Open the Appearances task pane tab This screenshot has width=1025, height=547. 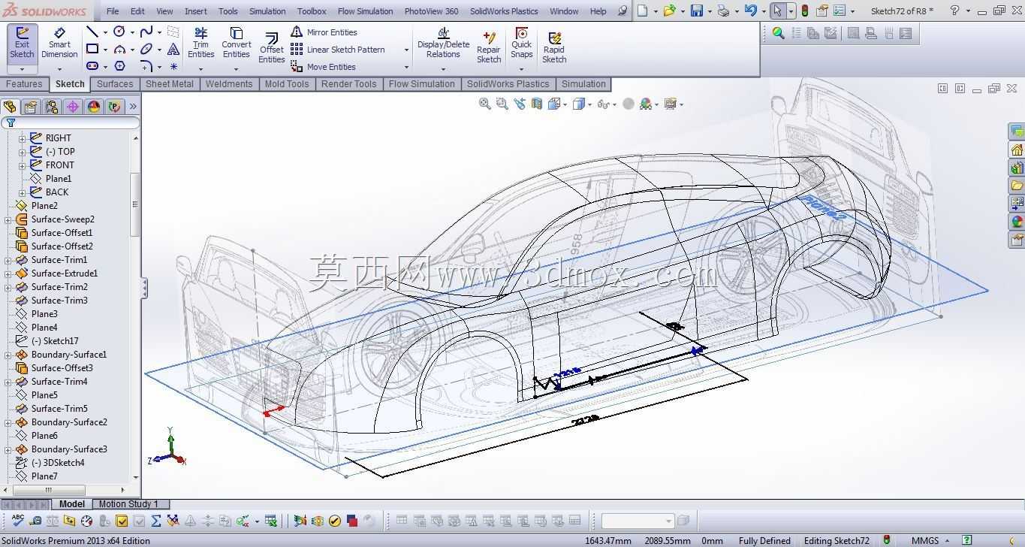tap(1017, 222)
